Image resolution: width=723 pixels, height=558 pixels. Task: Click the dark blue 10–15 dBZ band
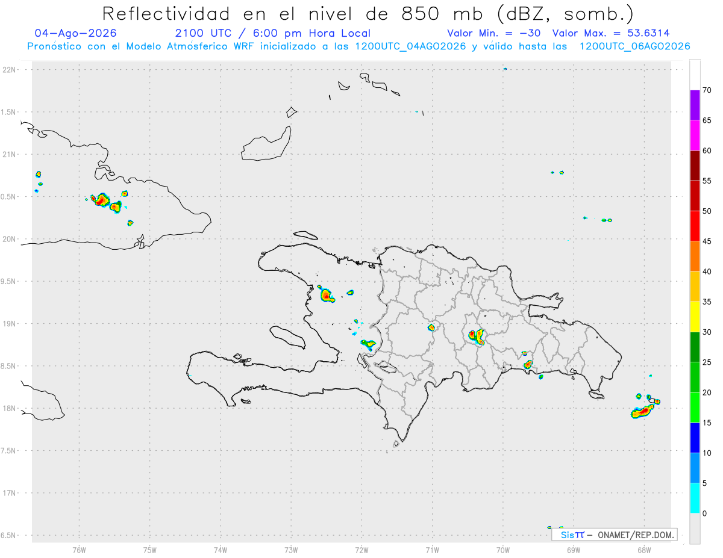pyautogui.click(x=695, y=438)
